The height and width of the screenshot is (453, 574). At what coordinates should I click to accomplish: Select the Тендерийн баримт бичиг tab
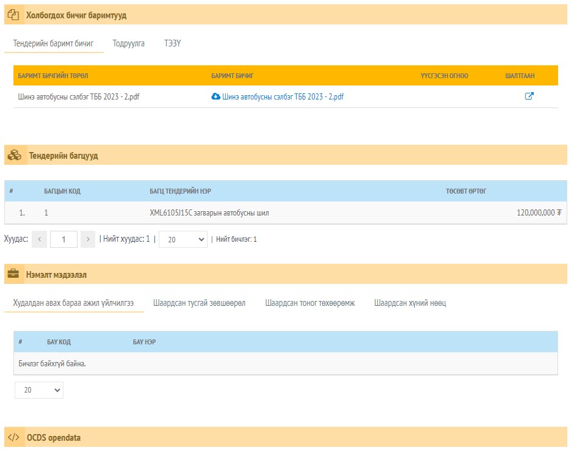(54, 43)
